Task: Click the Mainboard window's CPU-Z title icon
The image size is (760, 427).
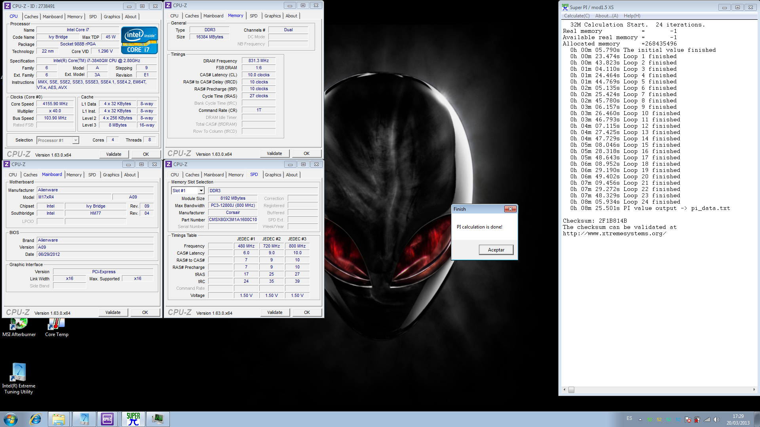Action: click(7, 164)
